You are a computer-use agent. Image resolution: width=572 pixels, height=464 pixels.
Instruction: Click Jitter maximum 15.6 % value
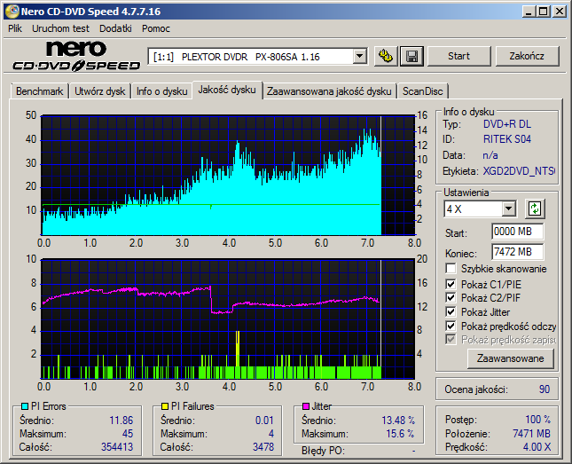400,434
